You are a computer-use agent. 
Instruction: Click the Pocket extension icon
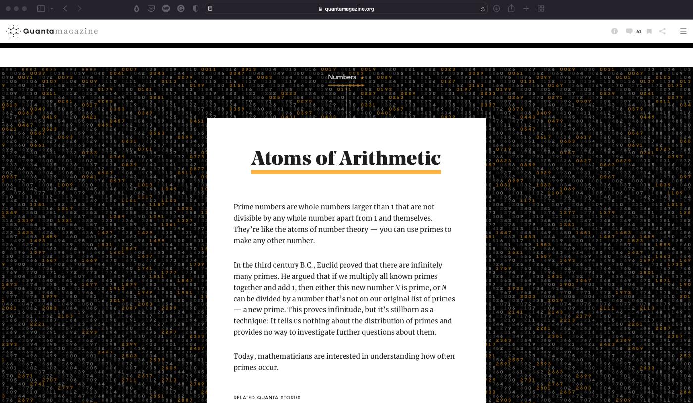click(151, 9)
